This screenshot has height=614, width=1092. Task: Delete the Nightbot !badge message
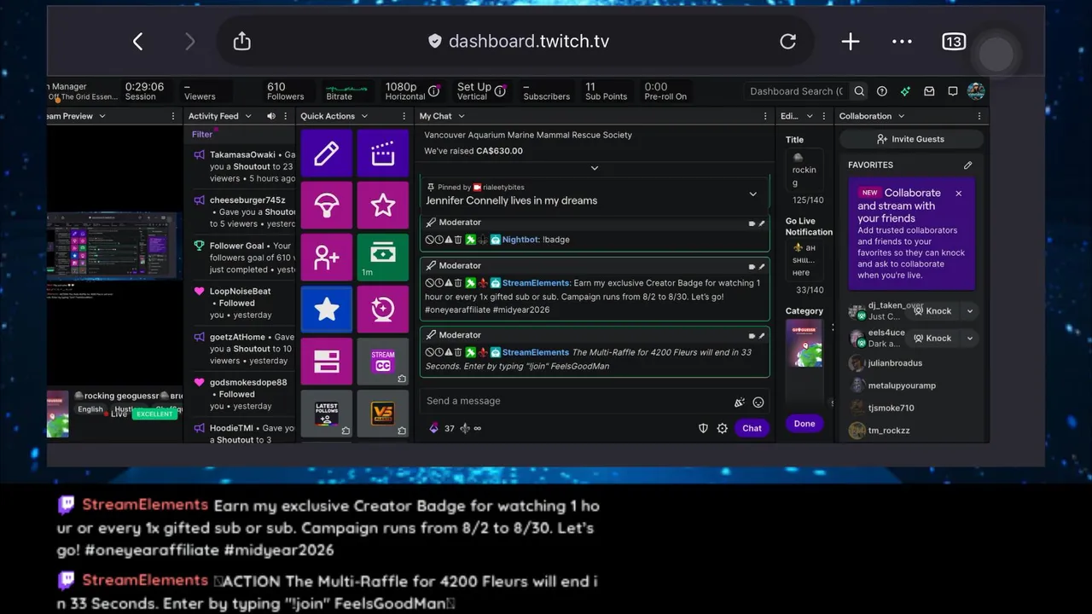(458, 240)
